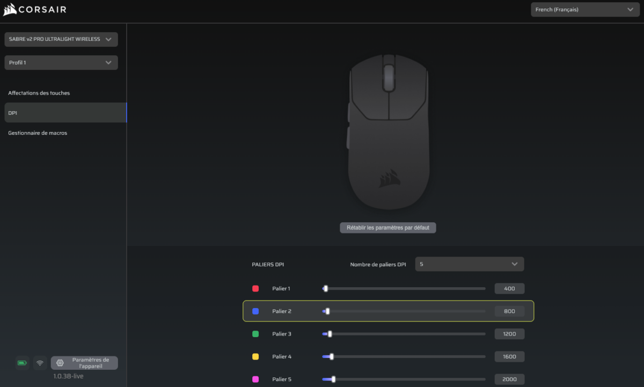Open the language selection dropdown

coord(584,9)
